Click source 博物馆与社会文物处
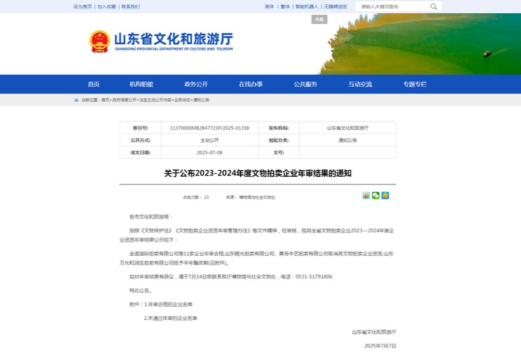 pyautogui.click(x=251, y=197)
